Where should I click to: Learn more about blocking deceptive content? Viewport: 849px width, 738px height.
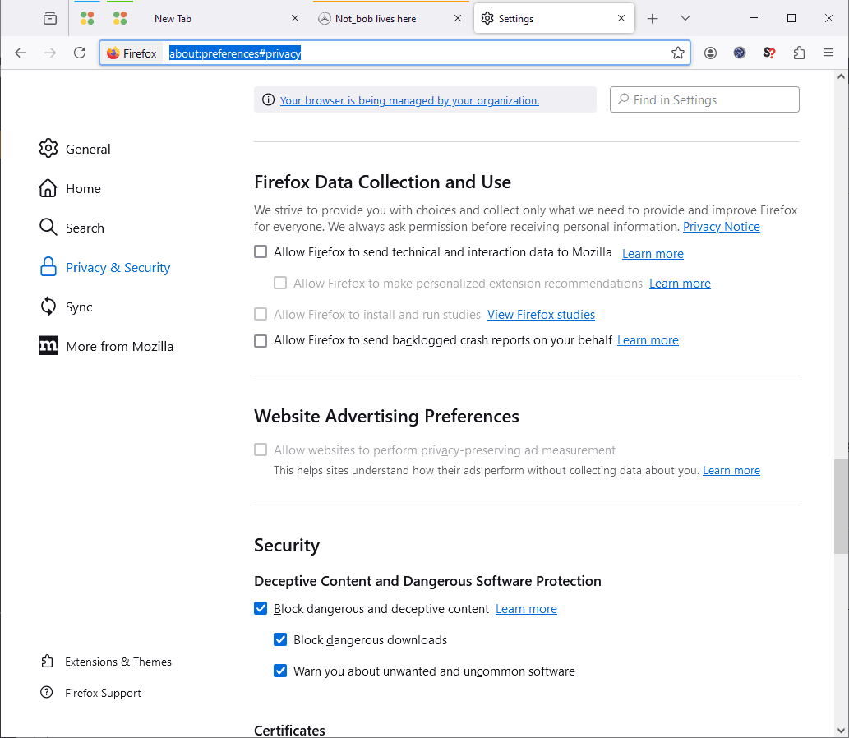pos(526,609)
